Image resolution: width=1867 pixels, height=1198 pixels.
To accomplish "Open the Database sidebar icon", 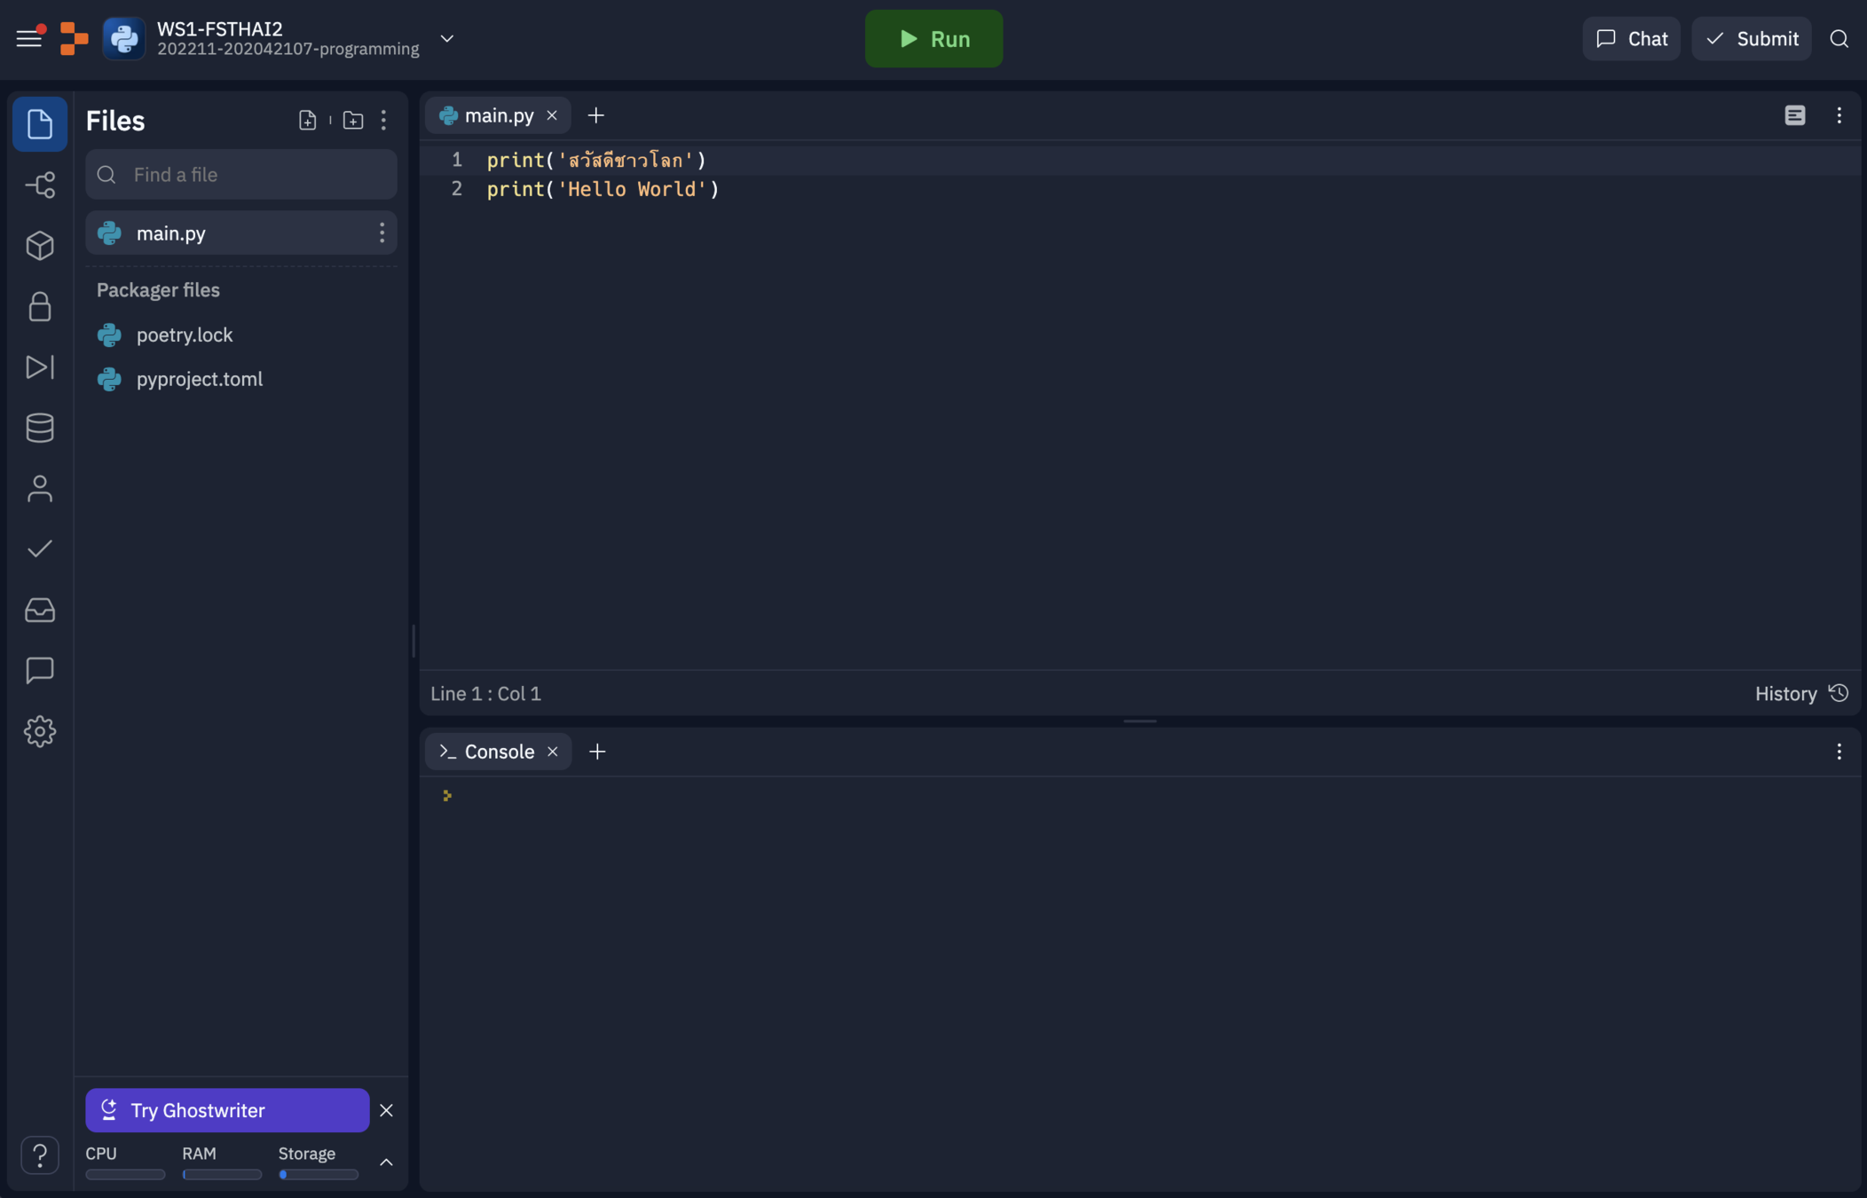I will click(x=40, y=428).
